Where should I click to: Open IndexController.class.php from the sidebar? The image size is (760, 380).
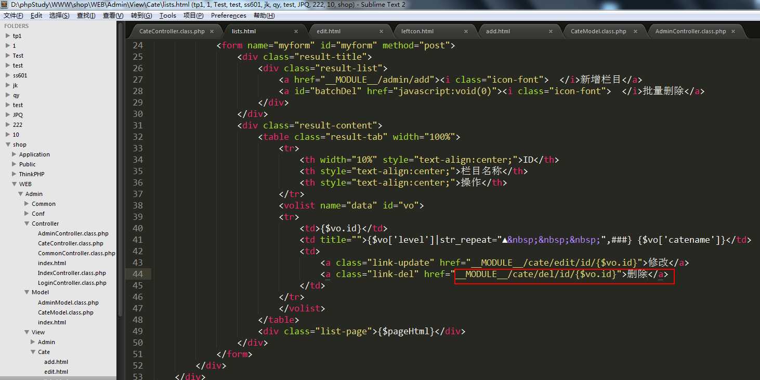[72, 273]
